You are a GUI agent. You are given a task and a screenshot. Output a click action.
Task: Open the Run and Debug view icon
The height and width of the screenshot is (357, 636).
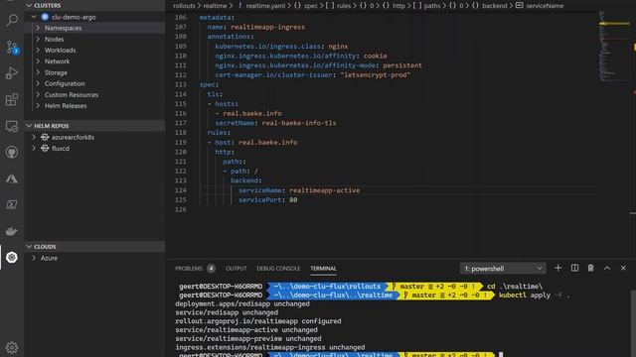(12, 73)
